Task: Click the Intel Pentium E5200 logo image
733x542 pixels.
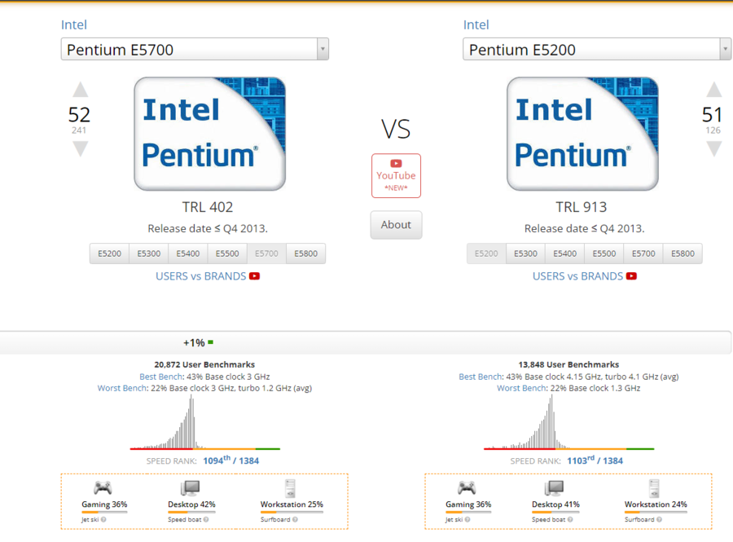Action: tap(582, 134)
